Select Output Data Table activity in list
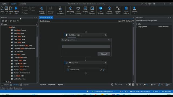173x97 pixels. click(20, 64)
